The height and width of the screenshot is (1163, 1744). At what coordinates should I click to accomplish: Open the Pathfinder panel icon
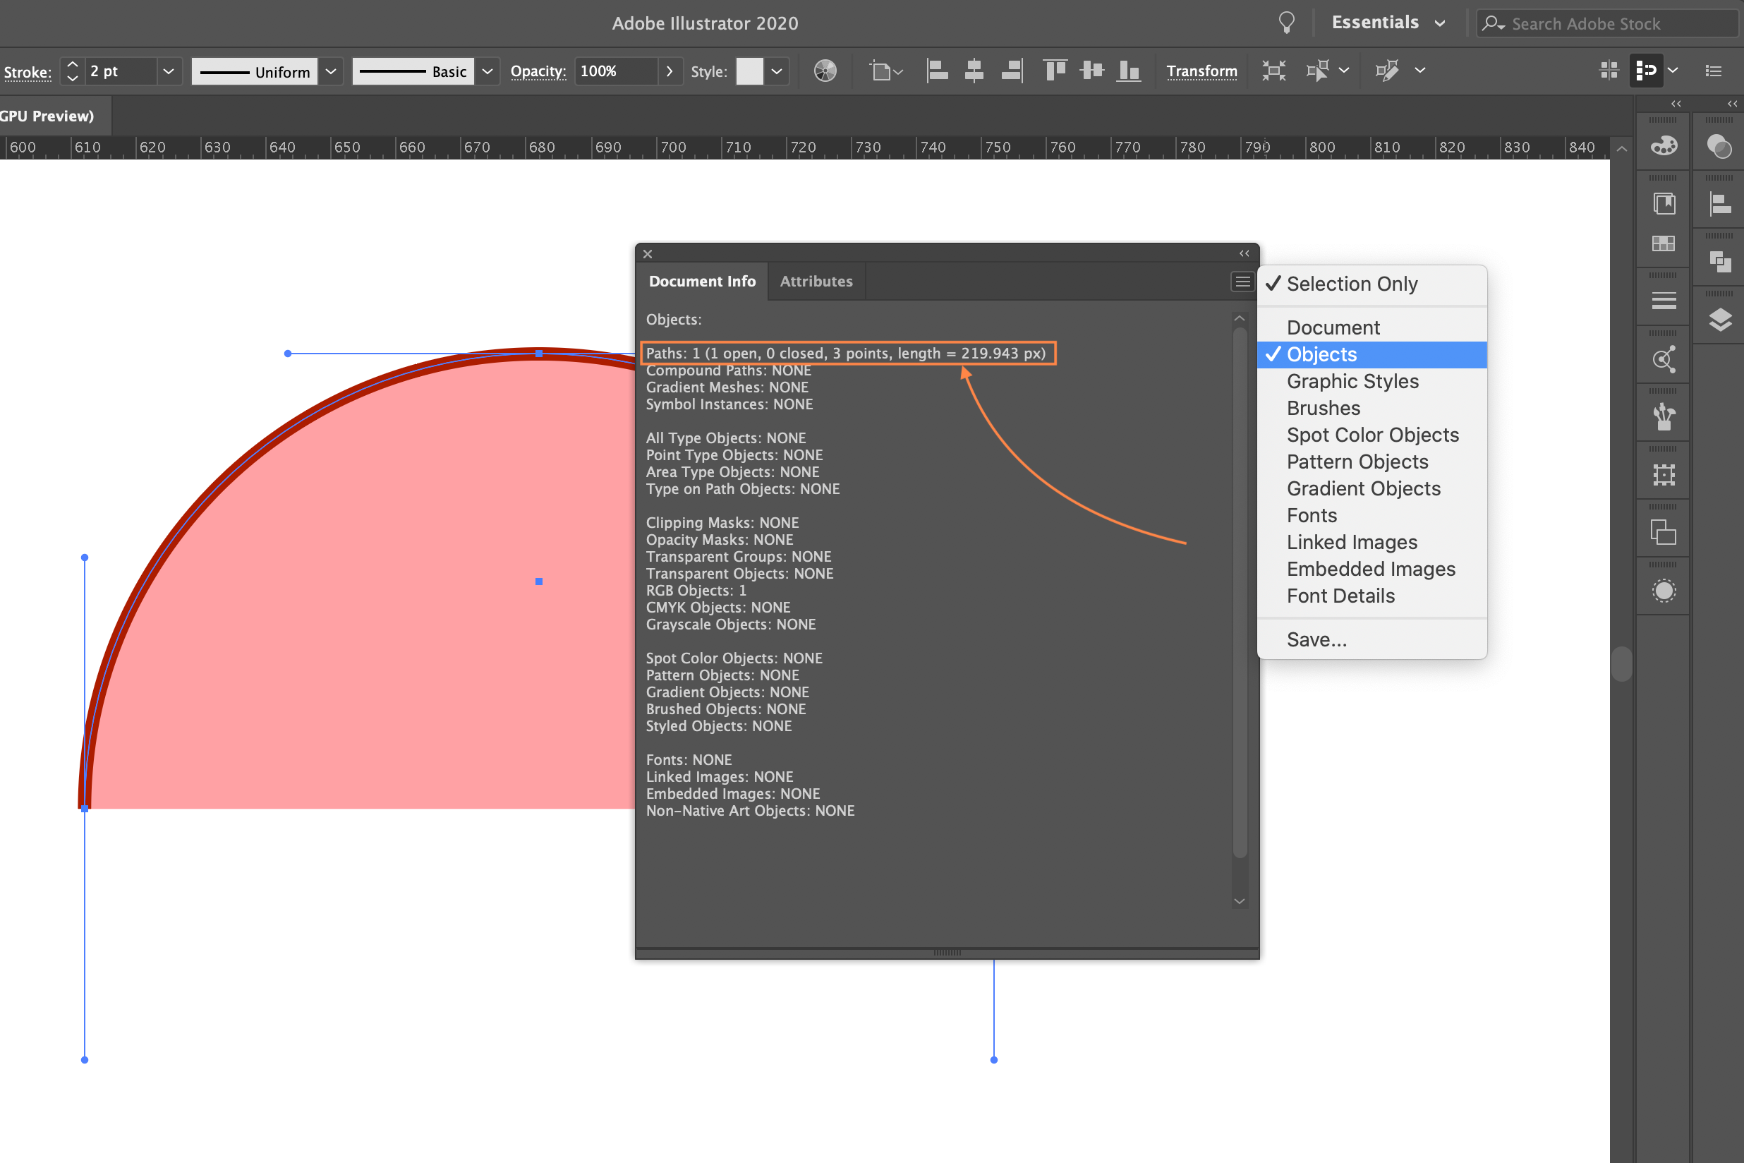pos(1719,261)
